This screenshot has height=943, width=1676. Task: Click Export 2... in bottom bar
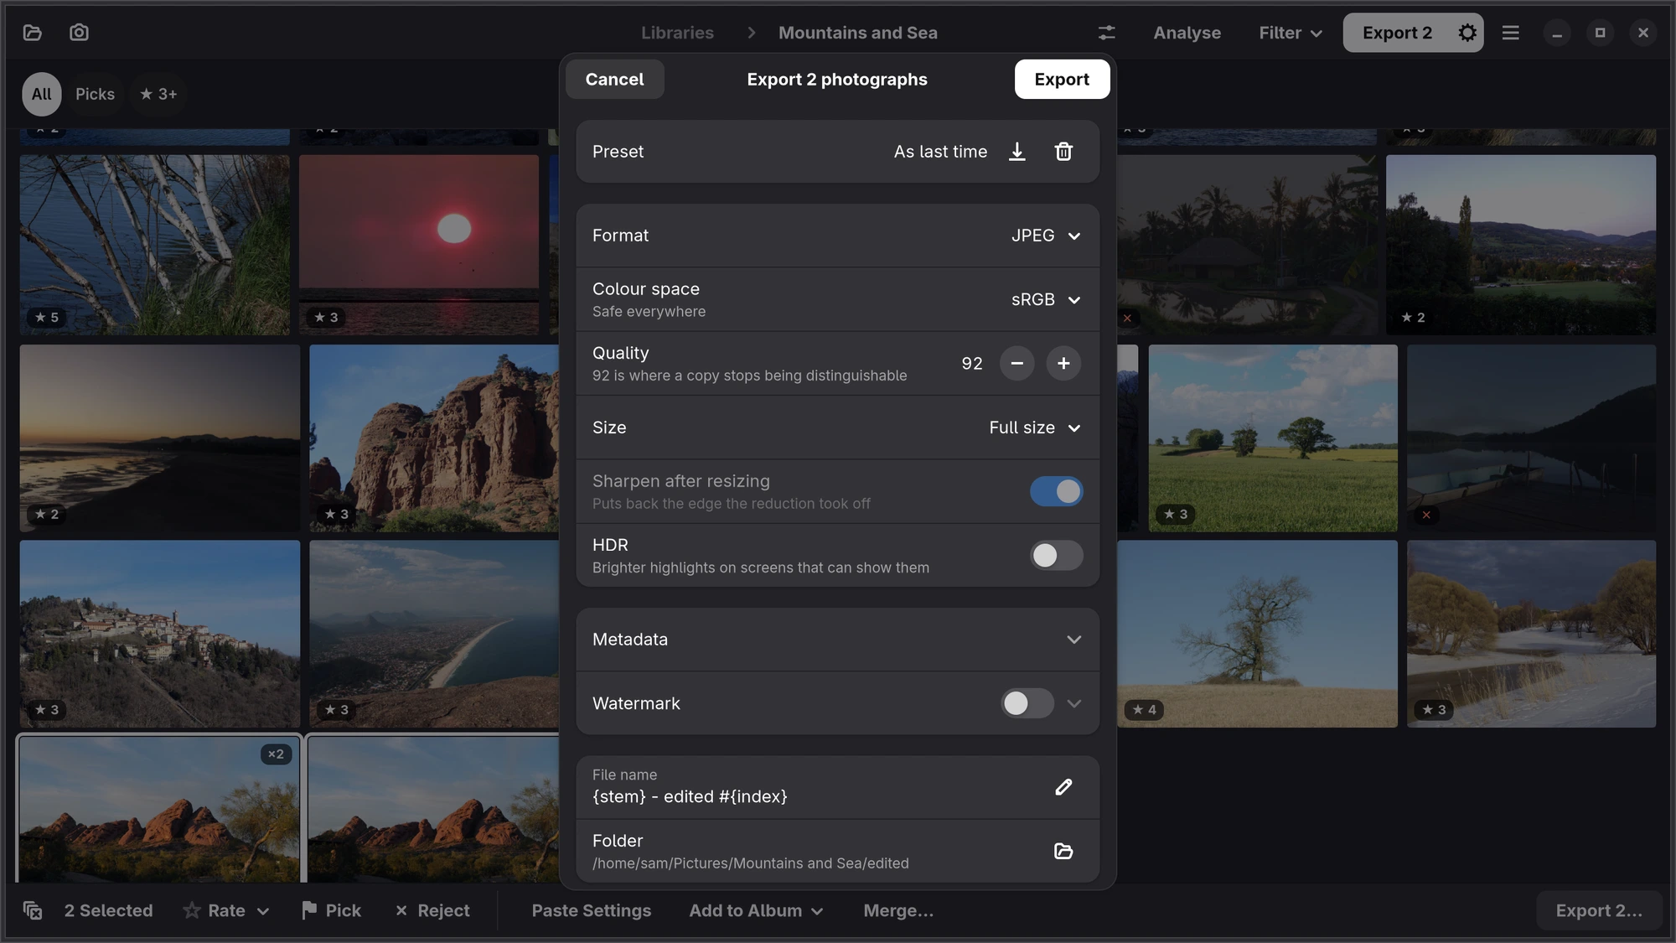coord(1599,910)
